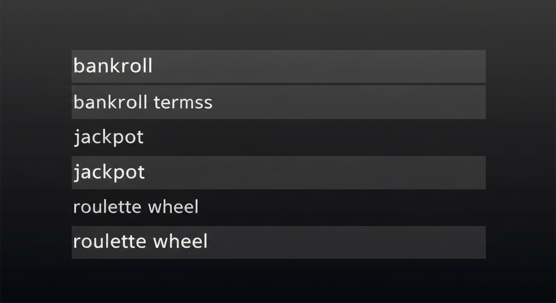Select the "roulette wheel" text on the gray bar
This screenshot has width=556, height=303.
click(x=140, y=241)
